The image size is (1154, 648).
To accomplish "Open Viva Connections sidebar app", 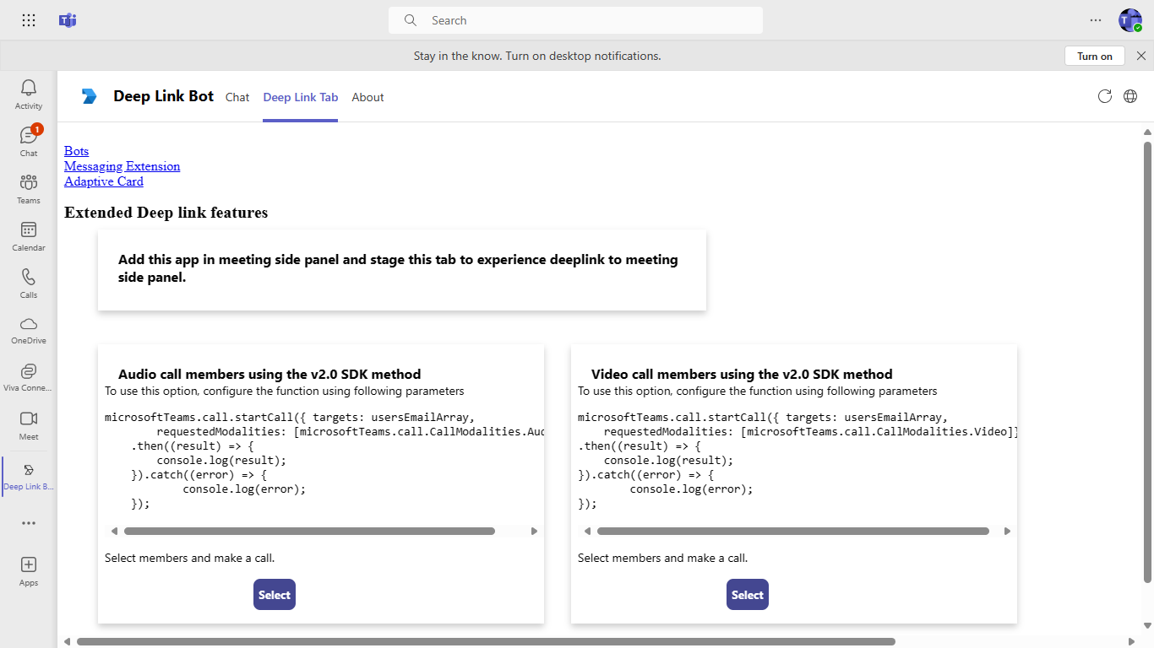I will click(29, 377).
